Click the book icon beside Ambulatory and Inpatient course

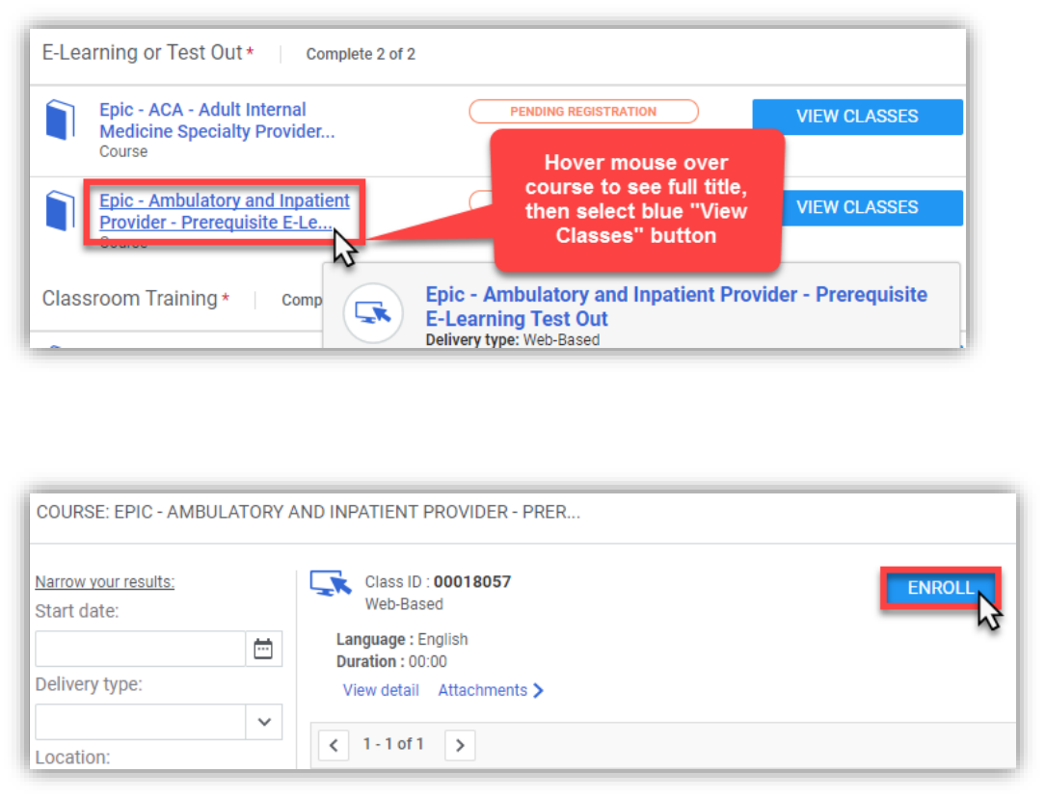pyautogui.click(x=60, y=210)
